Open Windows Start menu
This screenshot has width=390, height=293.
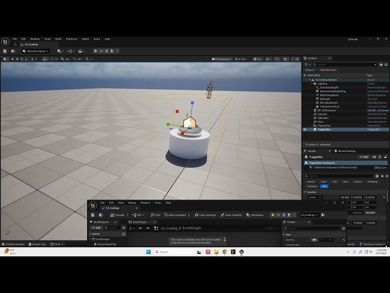pyautogui.click(x=148, y=252)
